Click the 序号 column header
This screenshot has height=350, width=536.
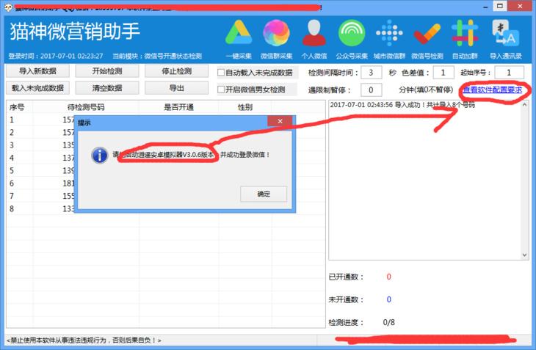[20, 107]
